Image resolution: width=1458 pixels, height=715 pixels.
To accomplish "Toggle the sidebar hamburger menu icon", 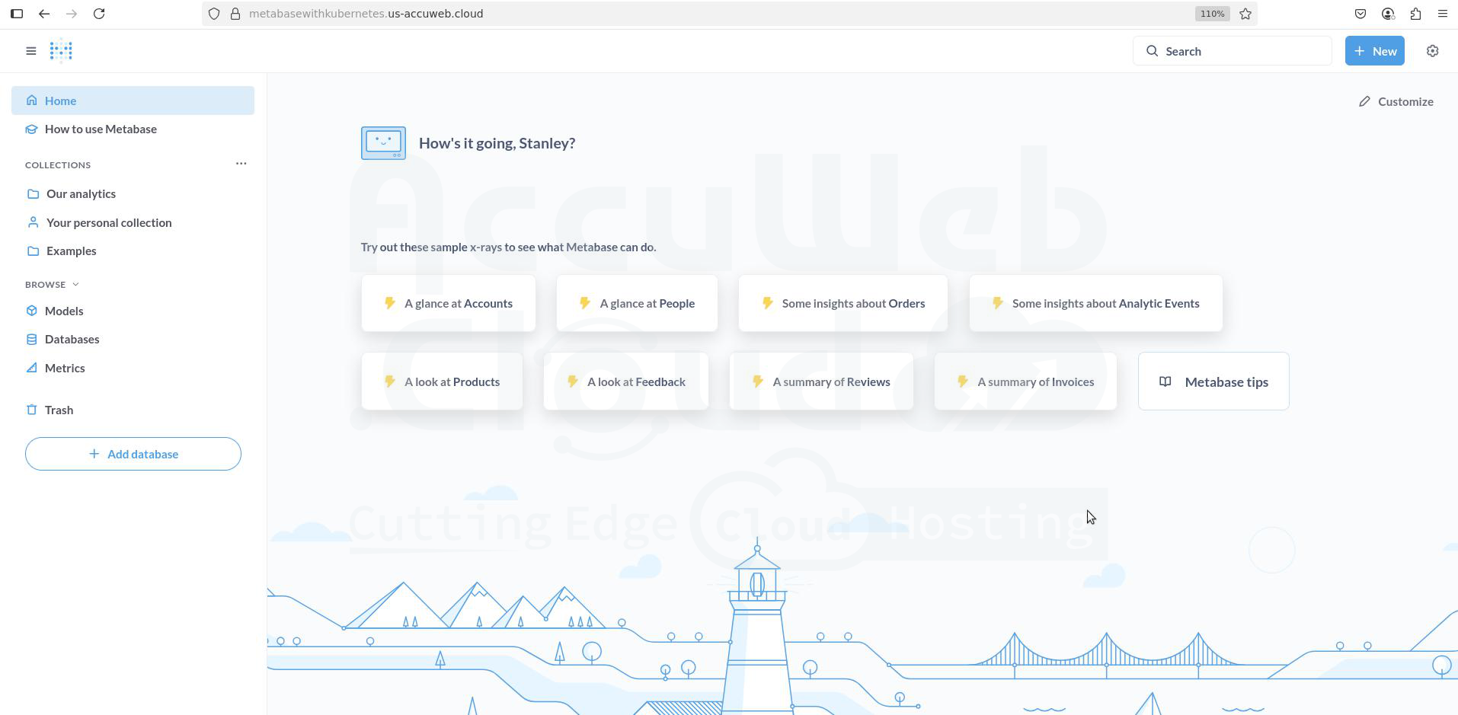I will (x=30, y=51).
